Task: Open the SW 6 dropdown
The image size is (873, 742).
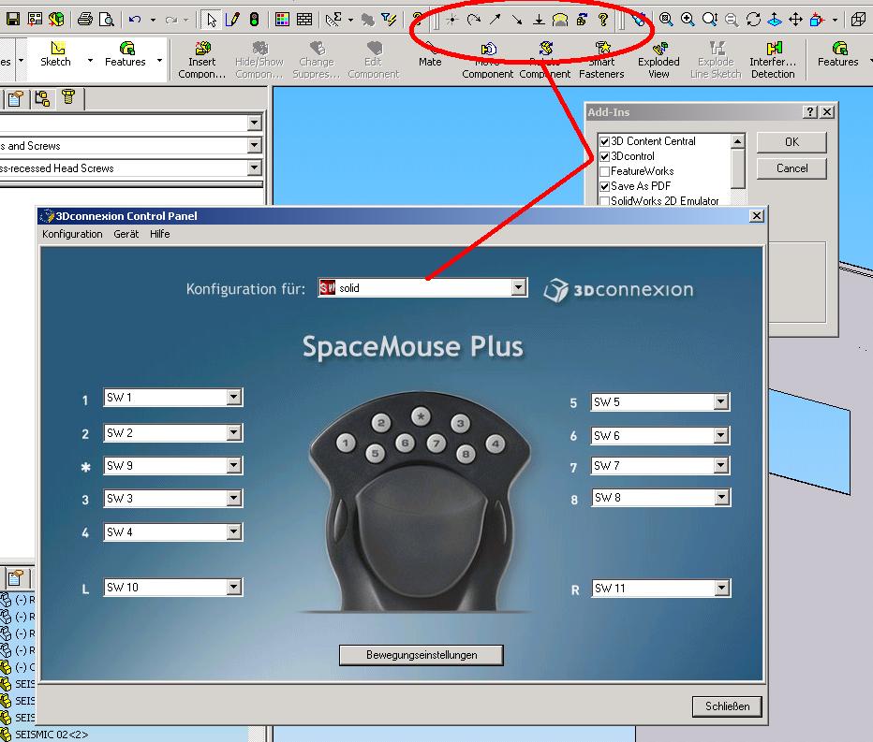Action: click(x=721, y=435)
